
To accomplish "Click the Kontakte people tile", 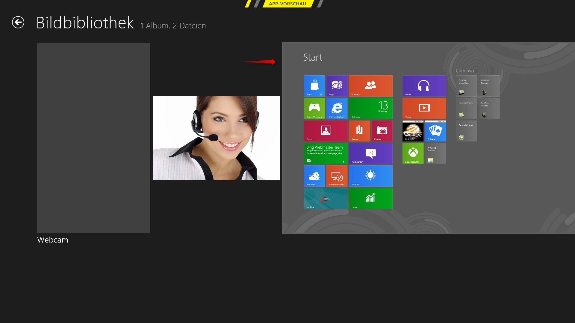I will (x=370, y=86).
